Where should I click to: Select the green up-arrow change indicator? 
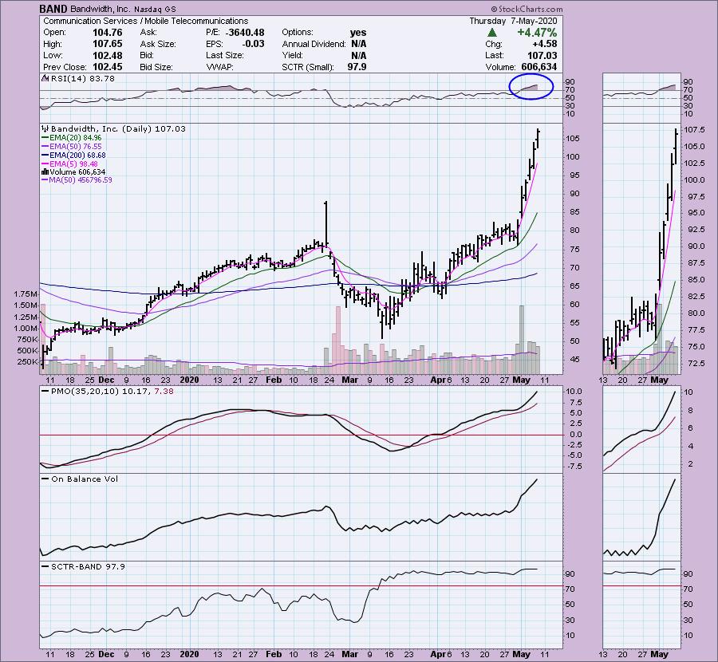491,33
